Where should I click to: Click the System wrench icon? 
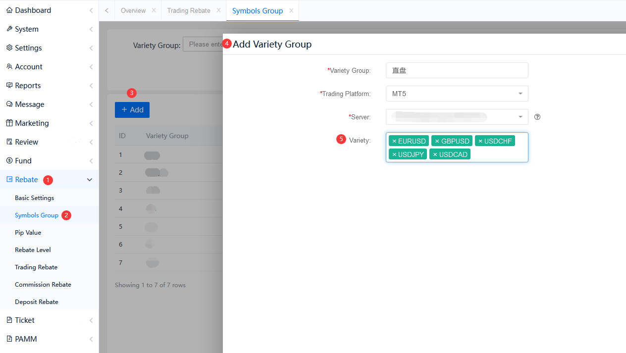point(9,29)
